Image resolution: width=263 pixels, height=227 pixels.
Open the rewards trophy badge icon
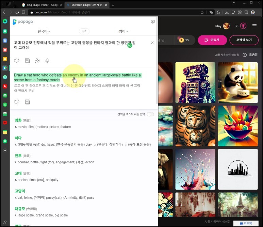pyautogui.click(x=243, y=26)
